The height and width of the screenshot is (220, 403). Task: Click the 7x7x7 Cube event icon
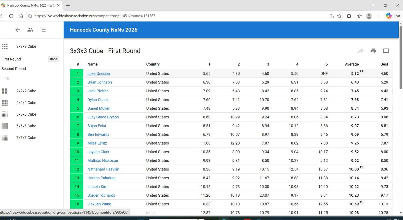coord(5,138)
